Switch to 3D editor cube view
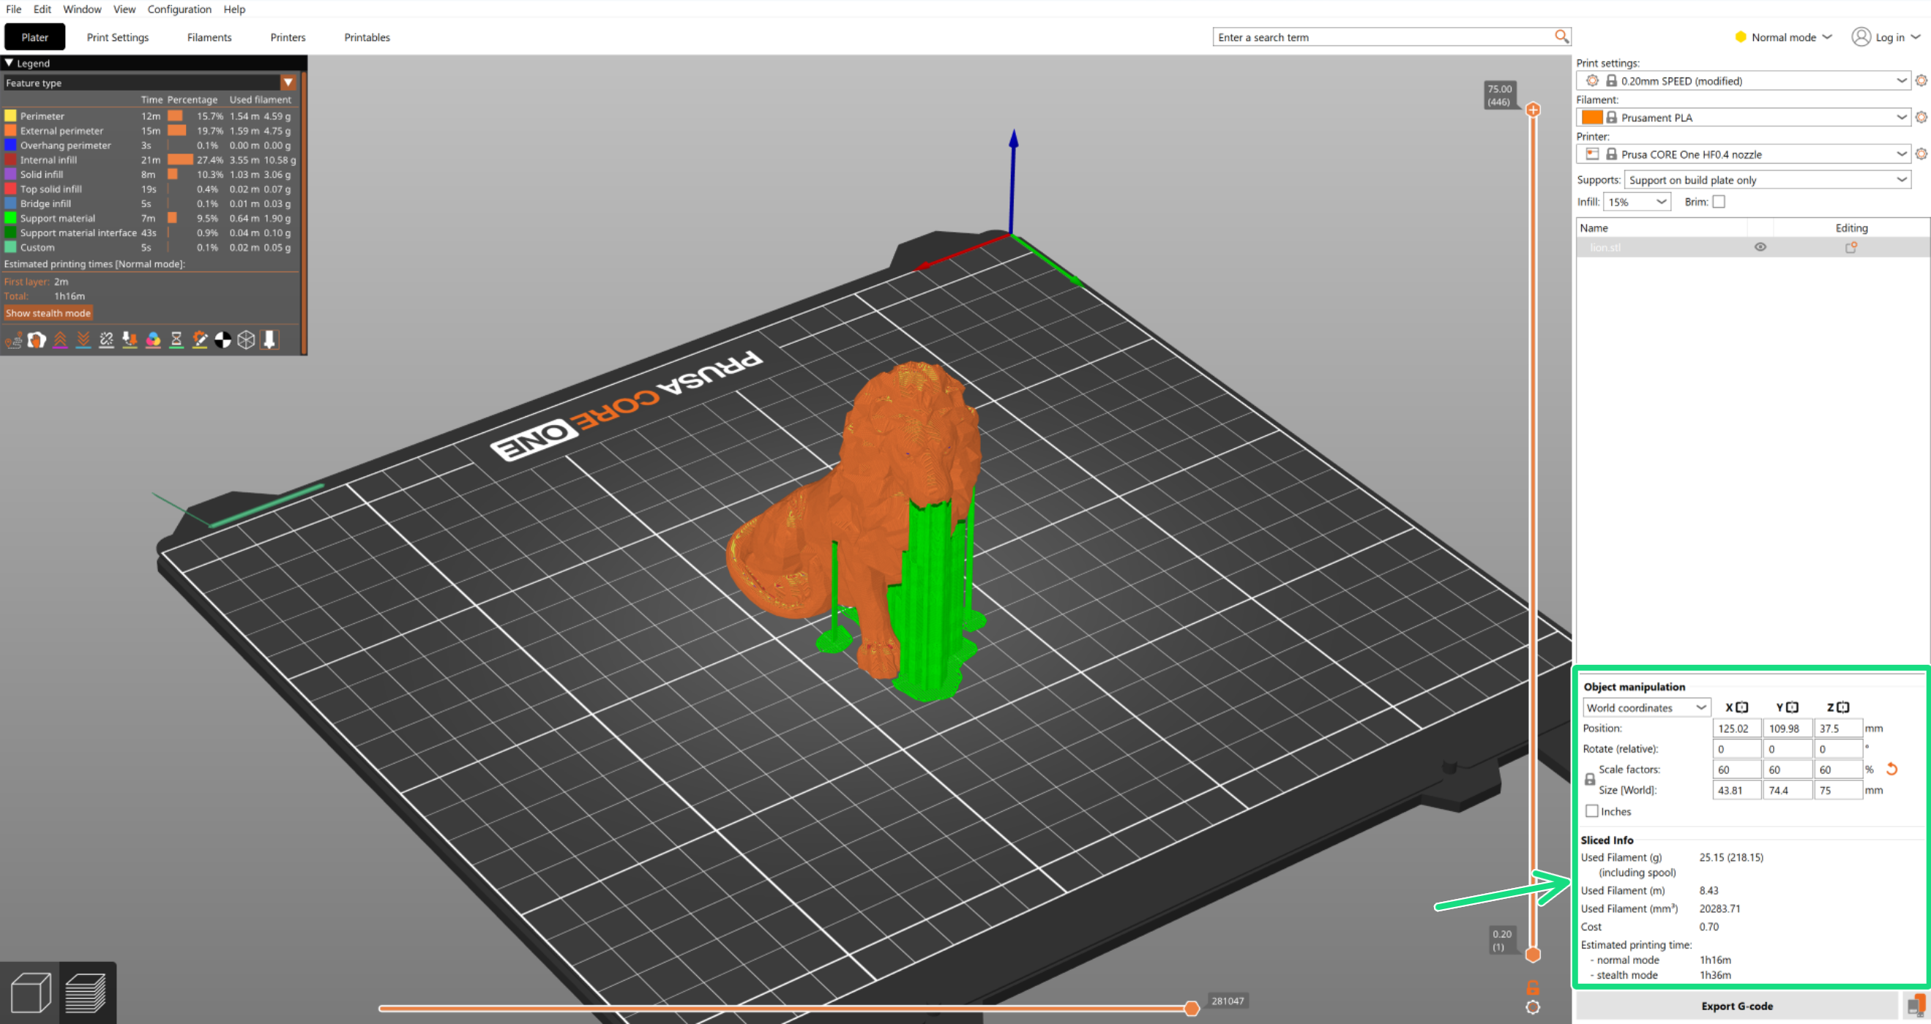This screenshot has width=1931, height=1024. click(31, 993)
